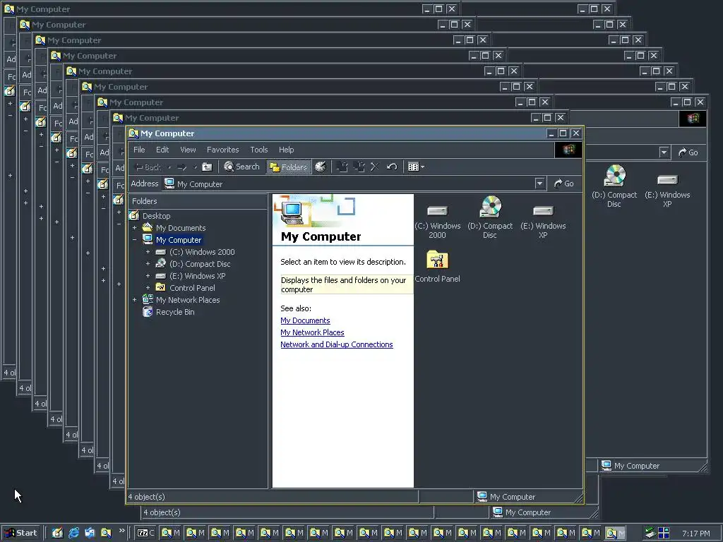Expand Quick Launch overflow chevron
Image resolution: width=723 pixels, height=542 pixels.
point(121,531)
